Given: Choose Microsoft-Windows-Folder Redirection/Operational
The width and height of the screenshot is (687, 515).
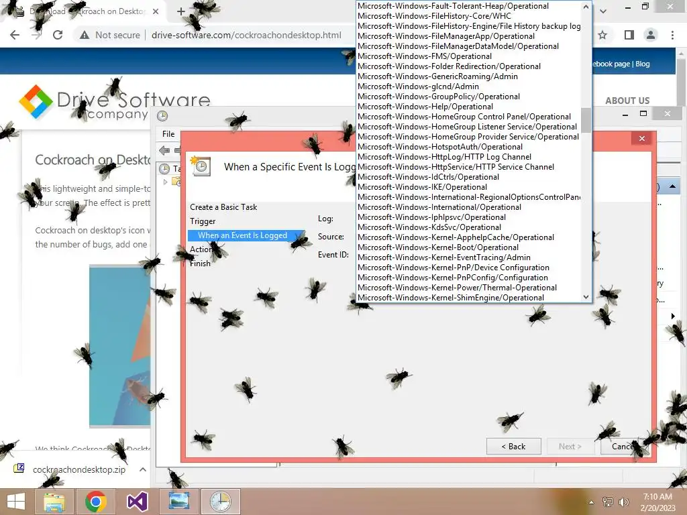Looking at the screenshot, I should 469,66.
